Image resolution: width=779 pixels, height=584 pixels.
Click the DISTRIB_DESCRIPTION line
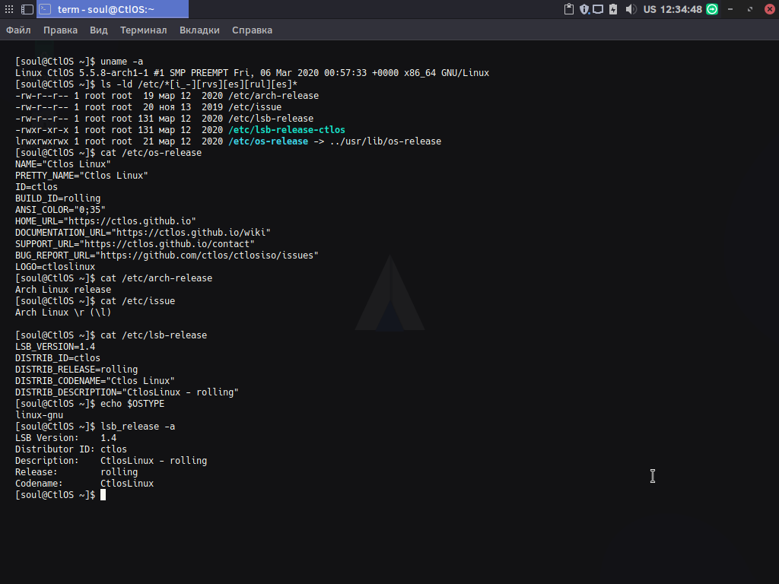pyautogui.click(x=127, y=393)
